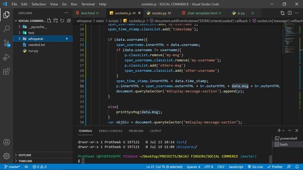Open editor More Actions ellipsis
The width and height of the screenshot is (303, 170).
point(297,13)
